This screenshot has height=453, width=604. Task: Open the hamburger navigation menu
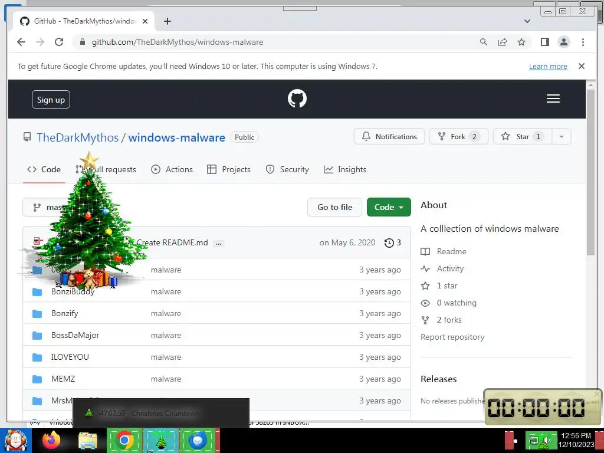click(x=553, y=99)
